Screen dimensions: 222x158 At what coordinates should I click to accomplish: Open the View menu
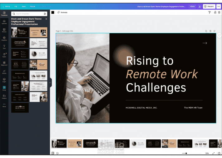[24, 6]
